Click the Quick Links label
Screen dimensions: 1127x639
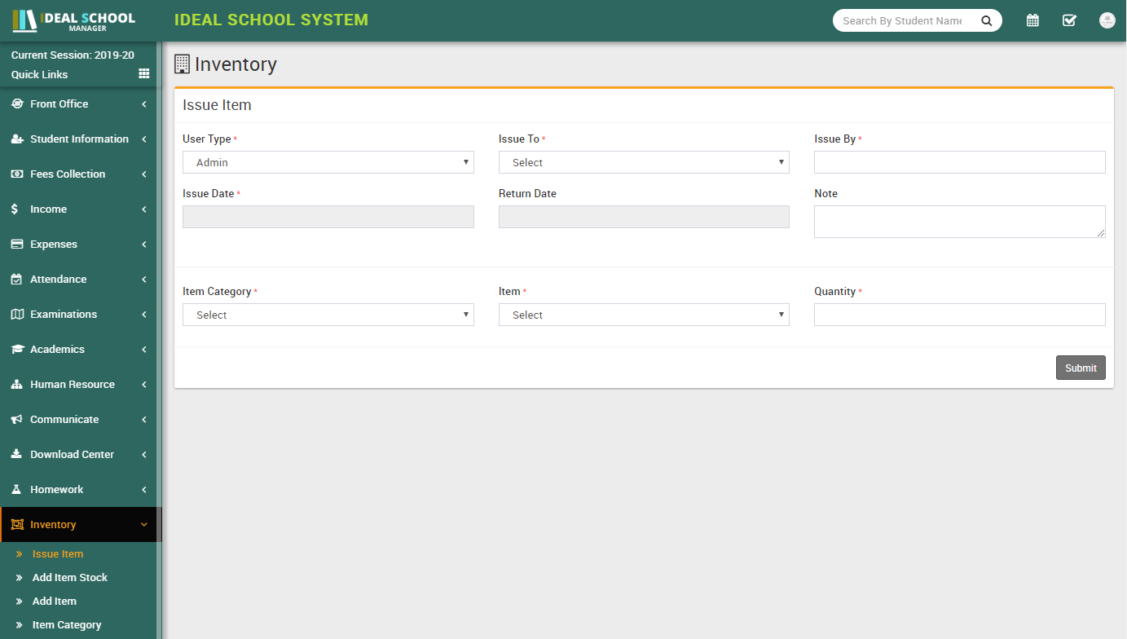(39, 74)
